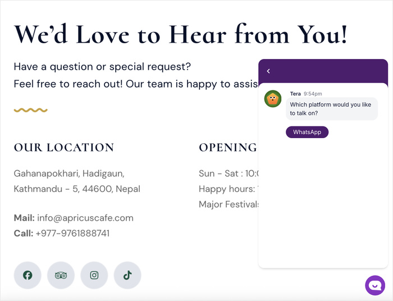Click the gold wavy divider line
Image resolution: width=393 pixels, height=301 pixels.
(30, 110)
